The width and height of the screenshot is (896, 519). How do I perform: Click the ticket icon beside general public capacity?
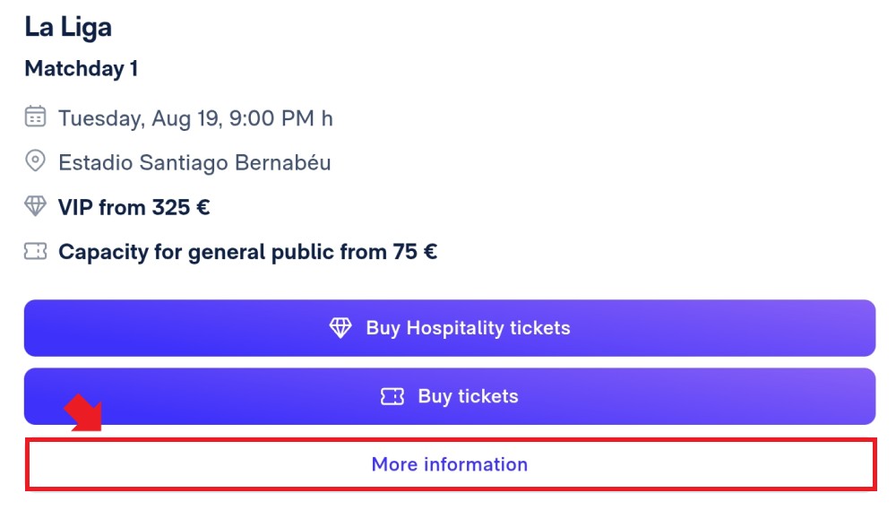point(35,251)
